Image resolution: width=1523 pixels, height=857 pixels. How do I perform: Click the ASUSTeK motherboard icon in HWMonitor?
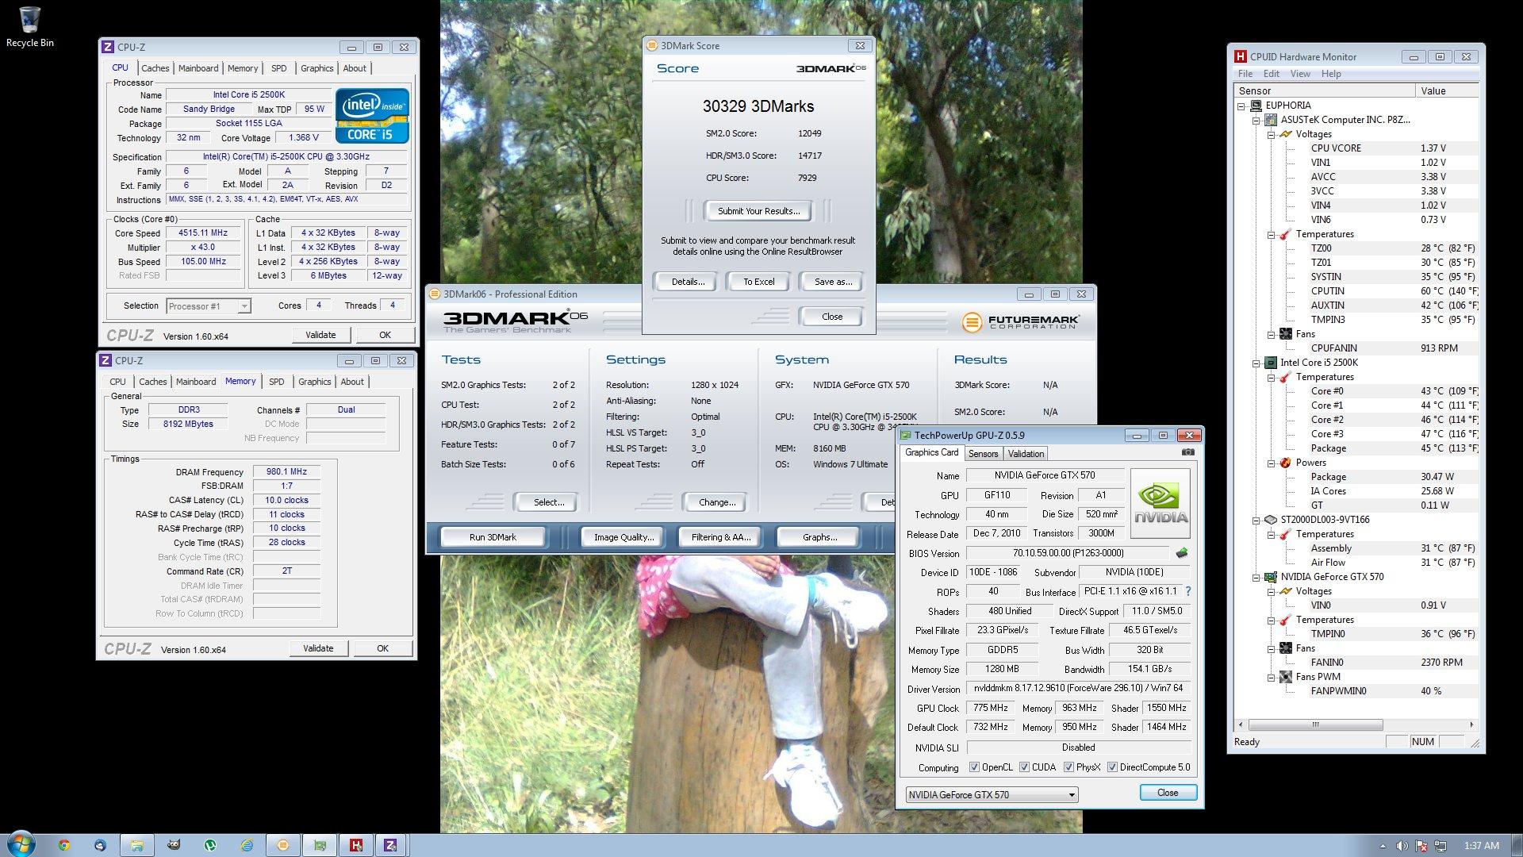pyautogui.click(x=1271, y=120)
